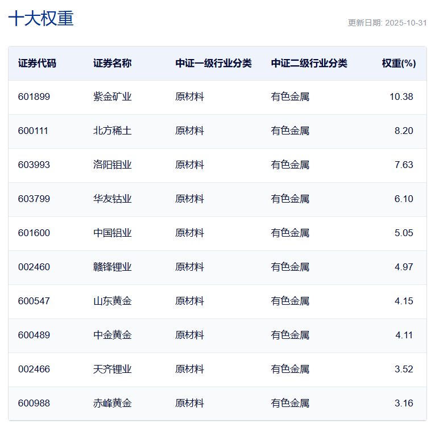Click weight value 6.10
435x424 pixels.
tap(404, 199)
